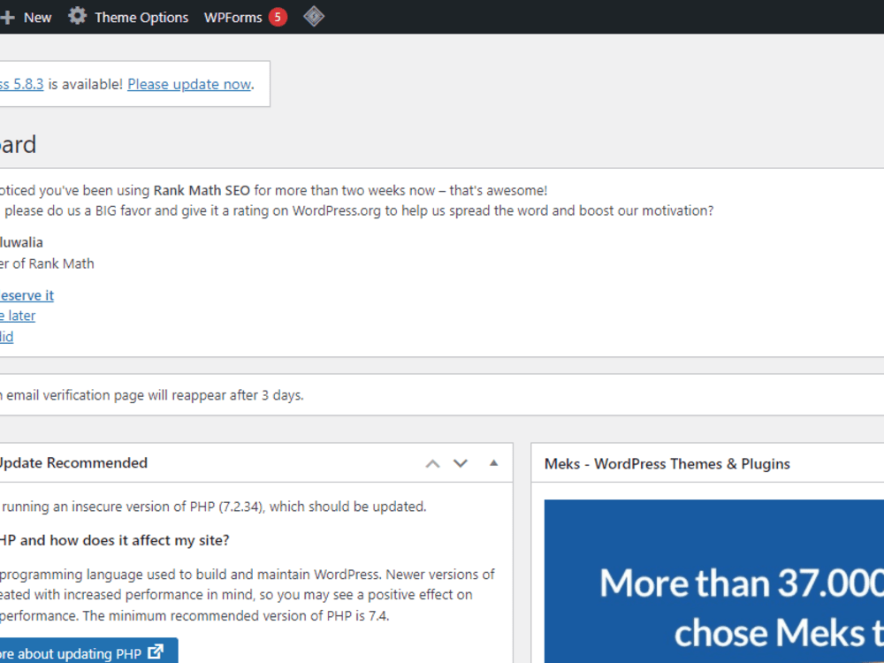Click the Please update now link
The image size is (884, 663).
pos(189,84)
